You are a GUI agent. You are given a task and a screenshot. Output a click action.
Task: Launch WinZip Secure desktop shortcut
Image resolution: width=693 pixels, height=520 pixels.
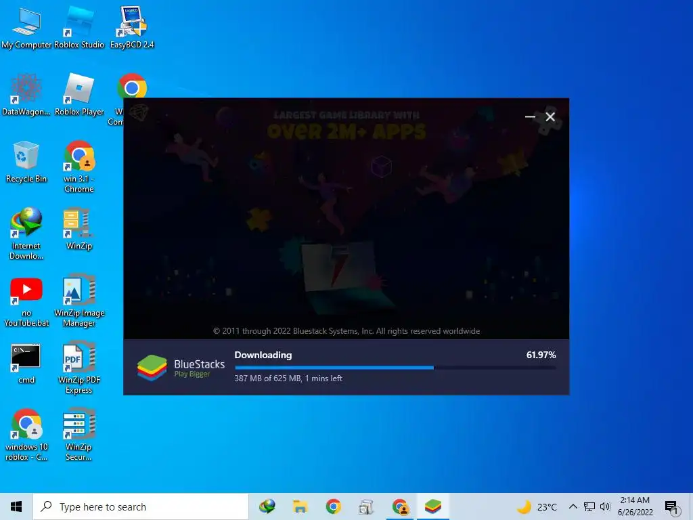pos(79,435)
